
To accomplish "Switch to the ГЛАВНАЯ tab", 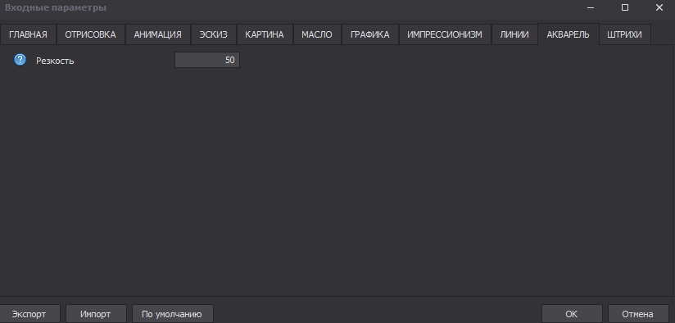I will 28,34.
